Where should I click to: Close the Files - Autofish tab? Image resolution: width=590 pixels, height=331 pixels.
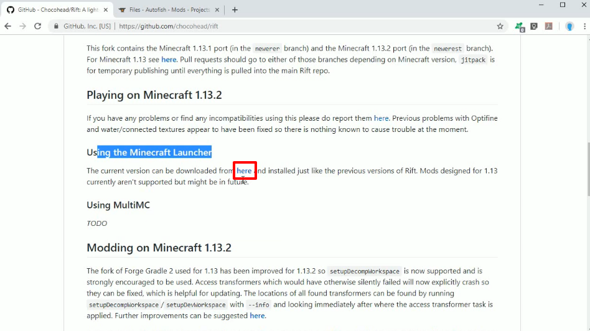217,10
